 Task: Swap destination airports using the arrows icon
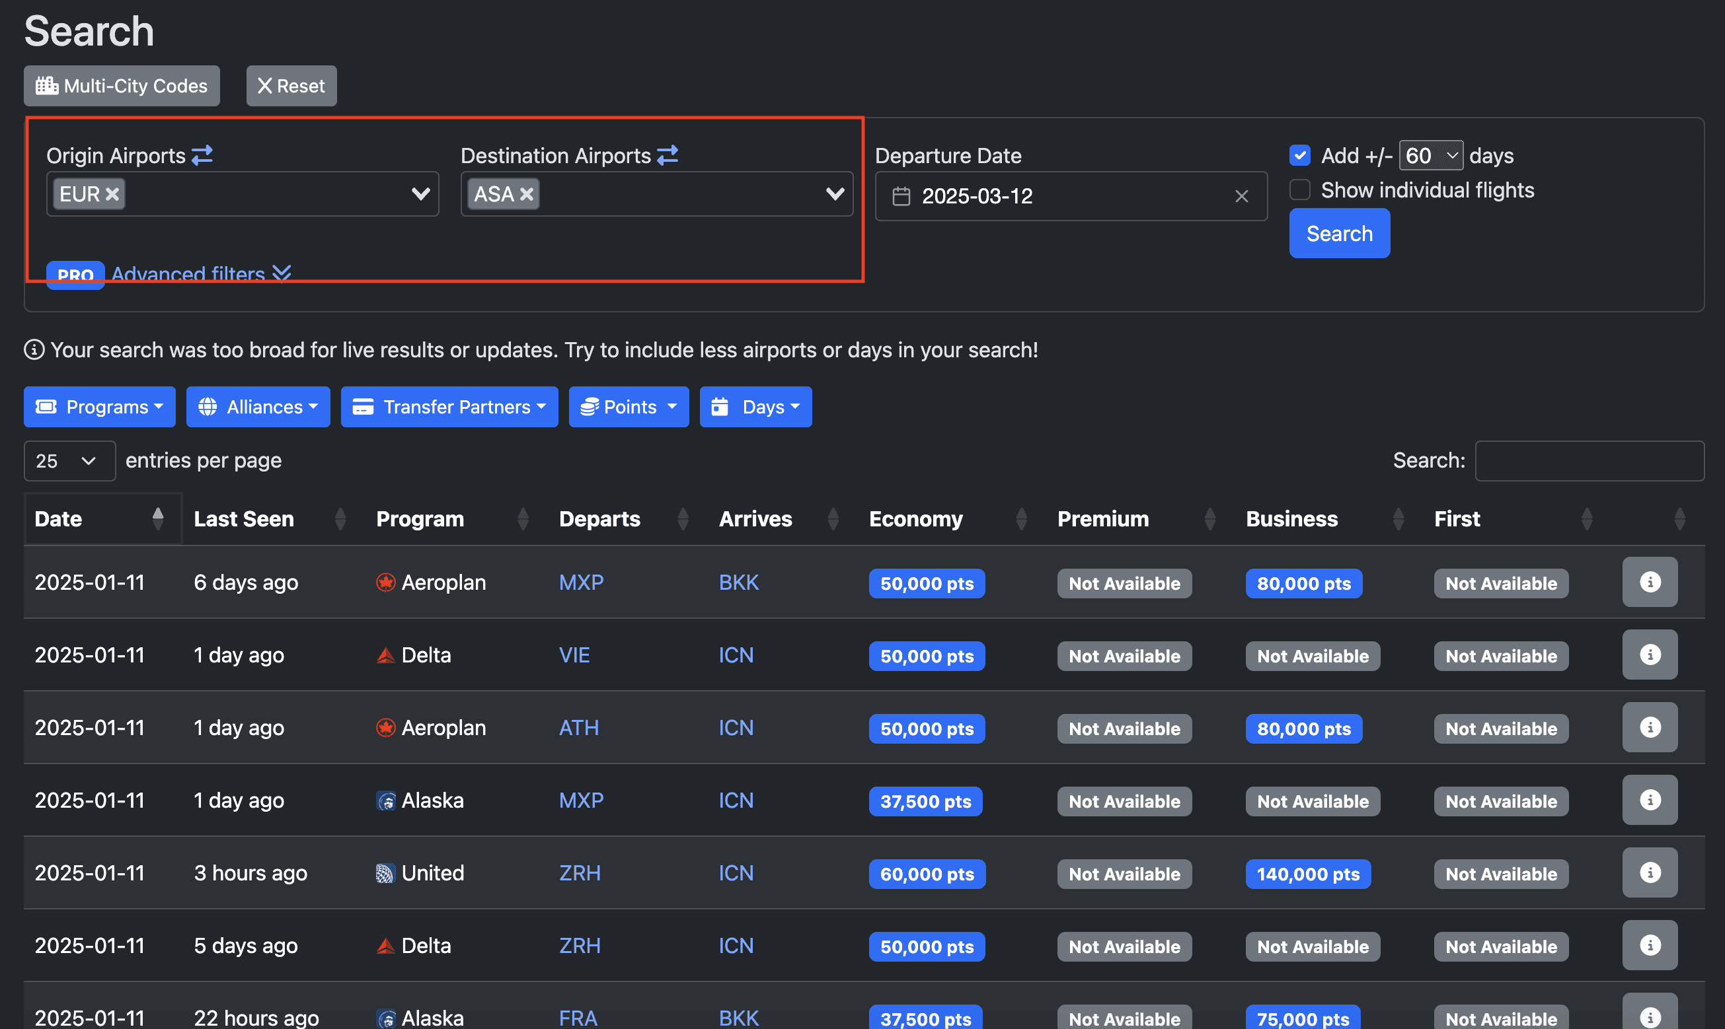668,155
